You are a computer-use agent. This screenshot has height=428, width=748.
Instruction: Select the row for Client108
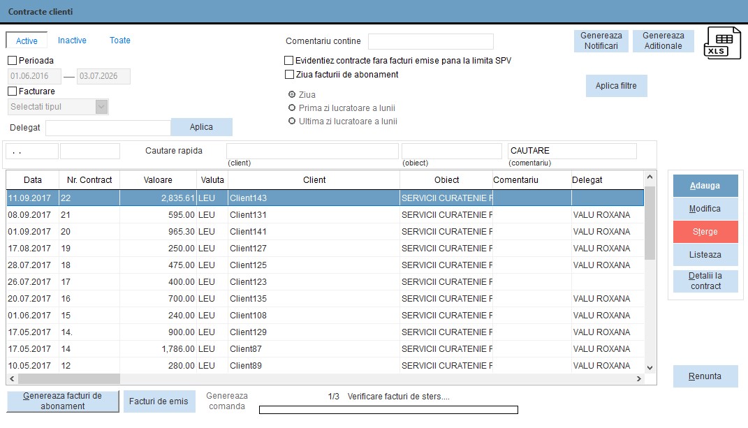tap(325, 315)
